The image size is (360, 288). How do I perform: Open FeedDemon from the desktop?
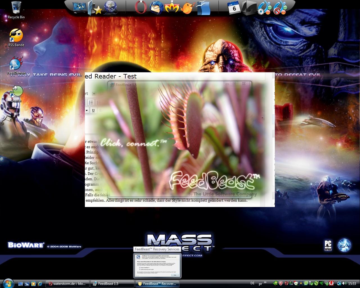click(15, 63)
